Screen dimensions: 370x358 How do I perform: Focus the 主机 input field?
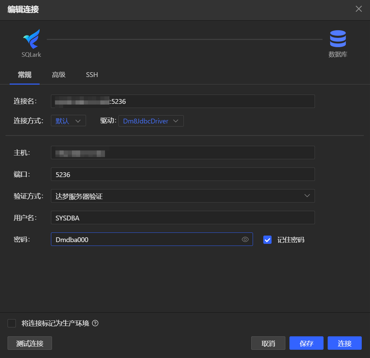coord(183,153)
